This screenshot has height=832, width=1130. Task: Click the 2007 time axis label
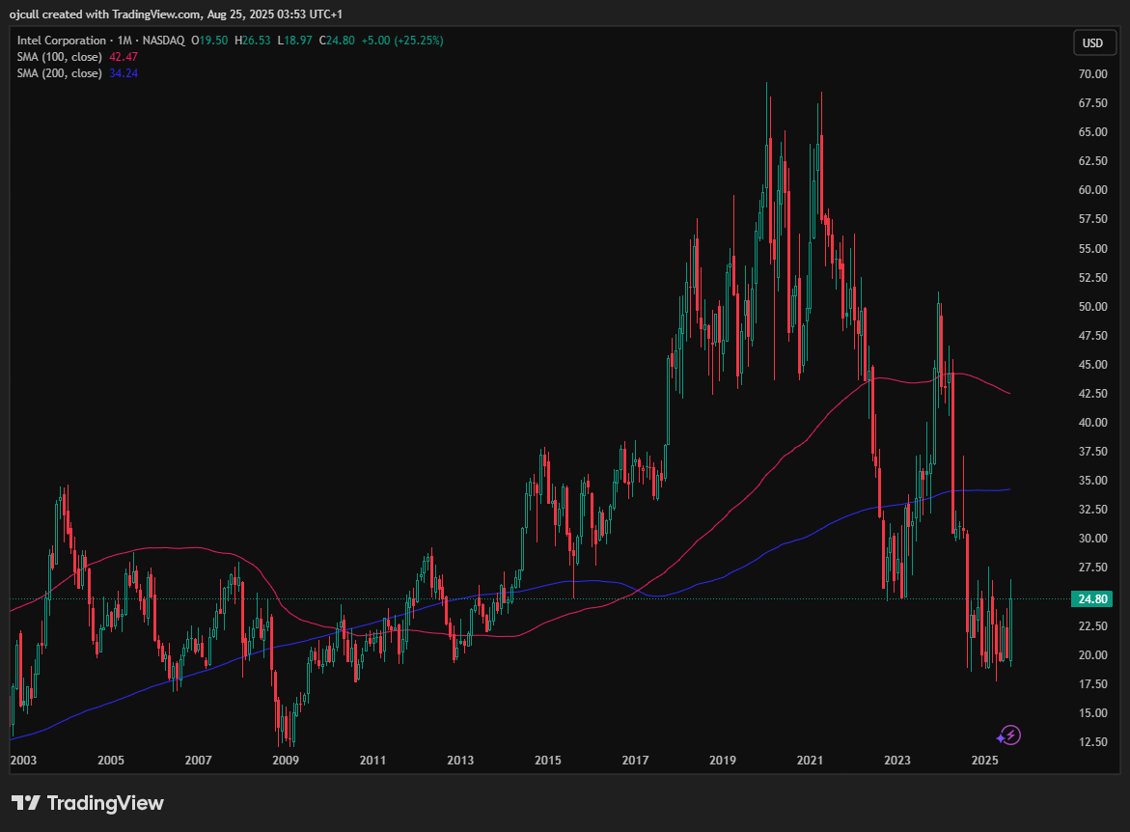pyautogui.click(x=198, y=760)
